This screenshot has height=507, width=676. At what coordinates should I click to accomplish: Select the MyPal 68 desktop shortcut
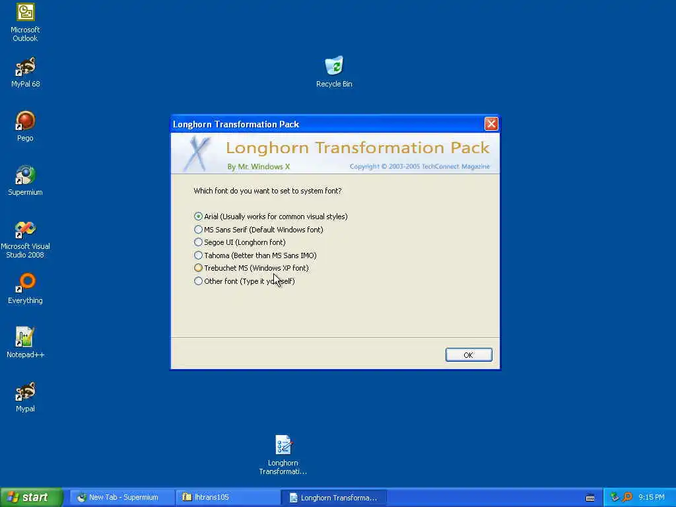(25, 72)
